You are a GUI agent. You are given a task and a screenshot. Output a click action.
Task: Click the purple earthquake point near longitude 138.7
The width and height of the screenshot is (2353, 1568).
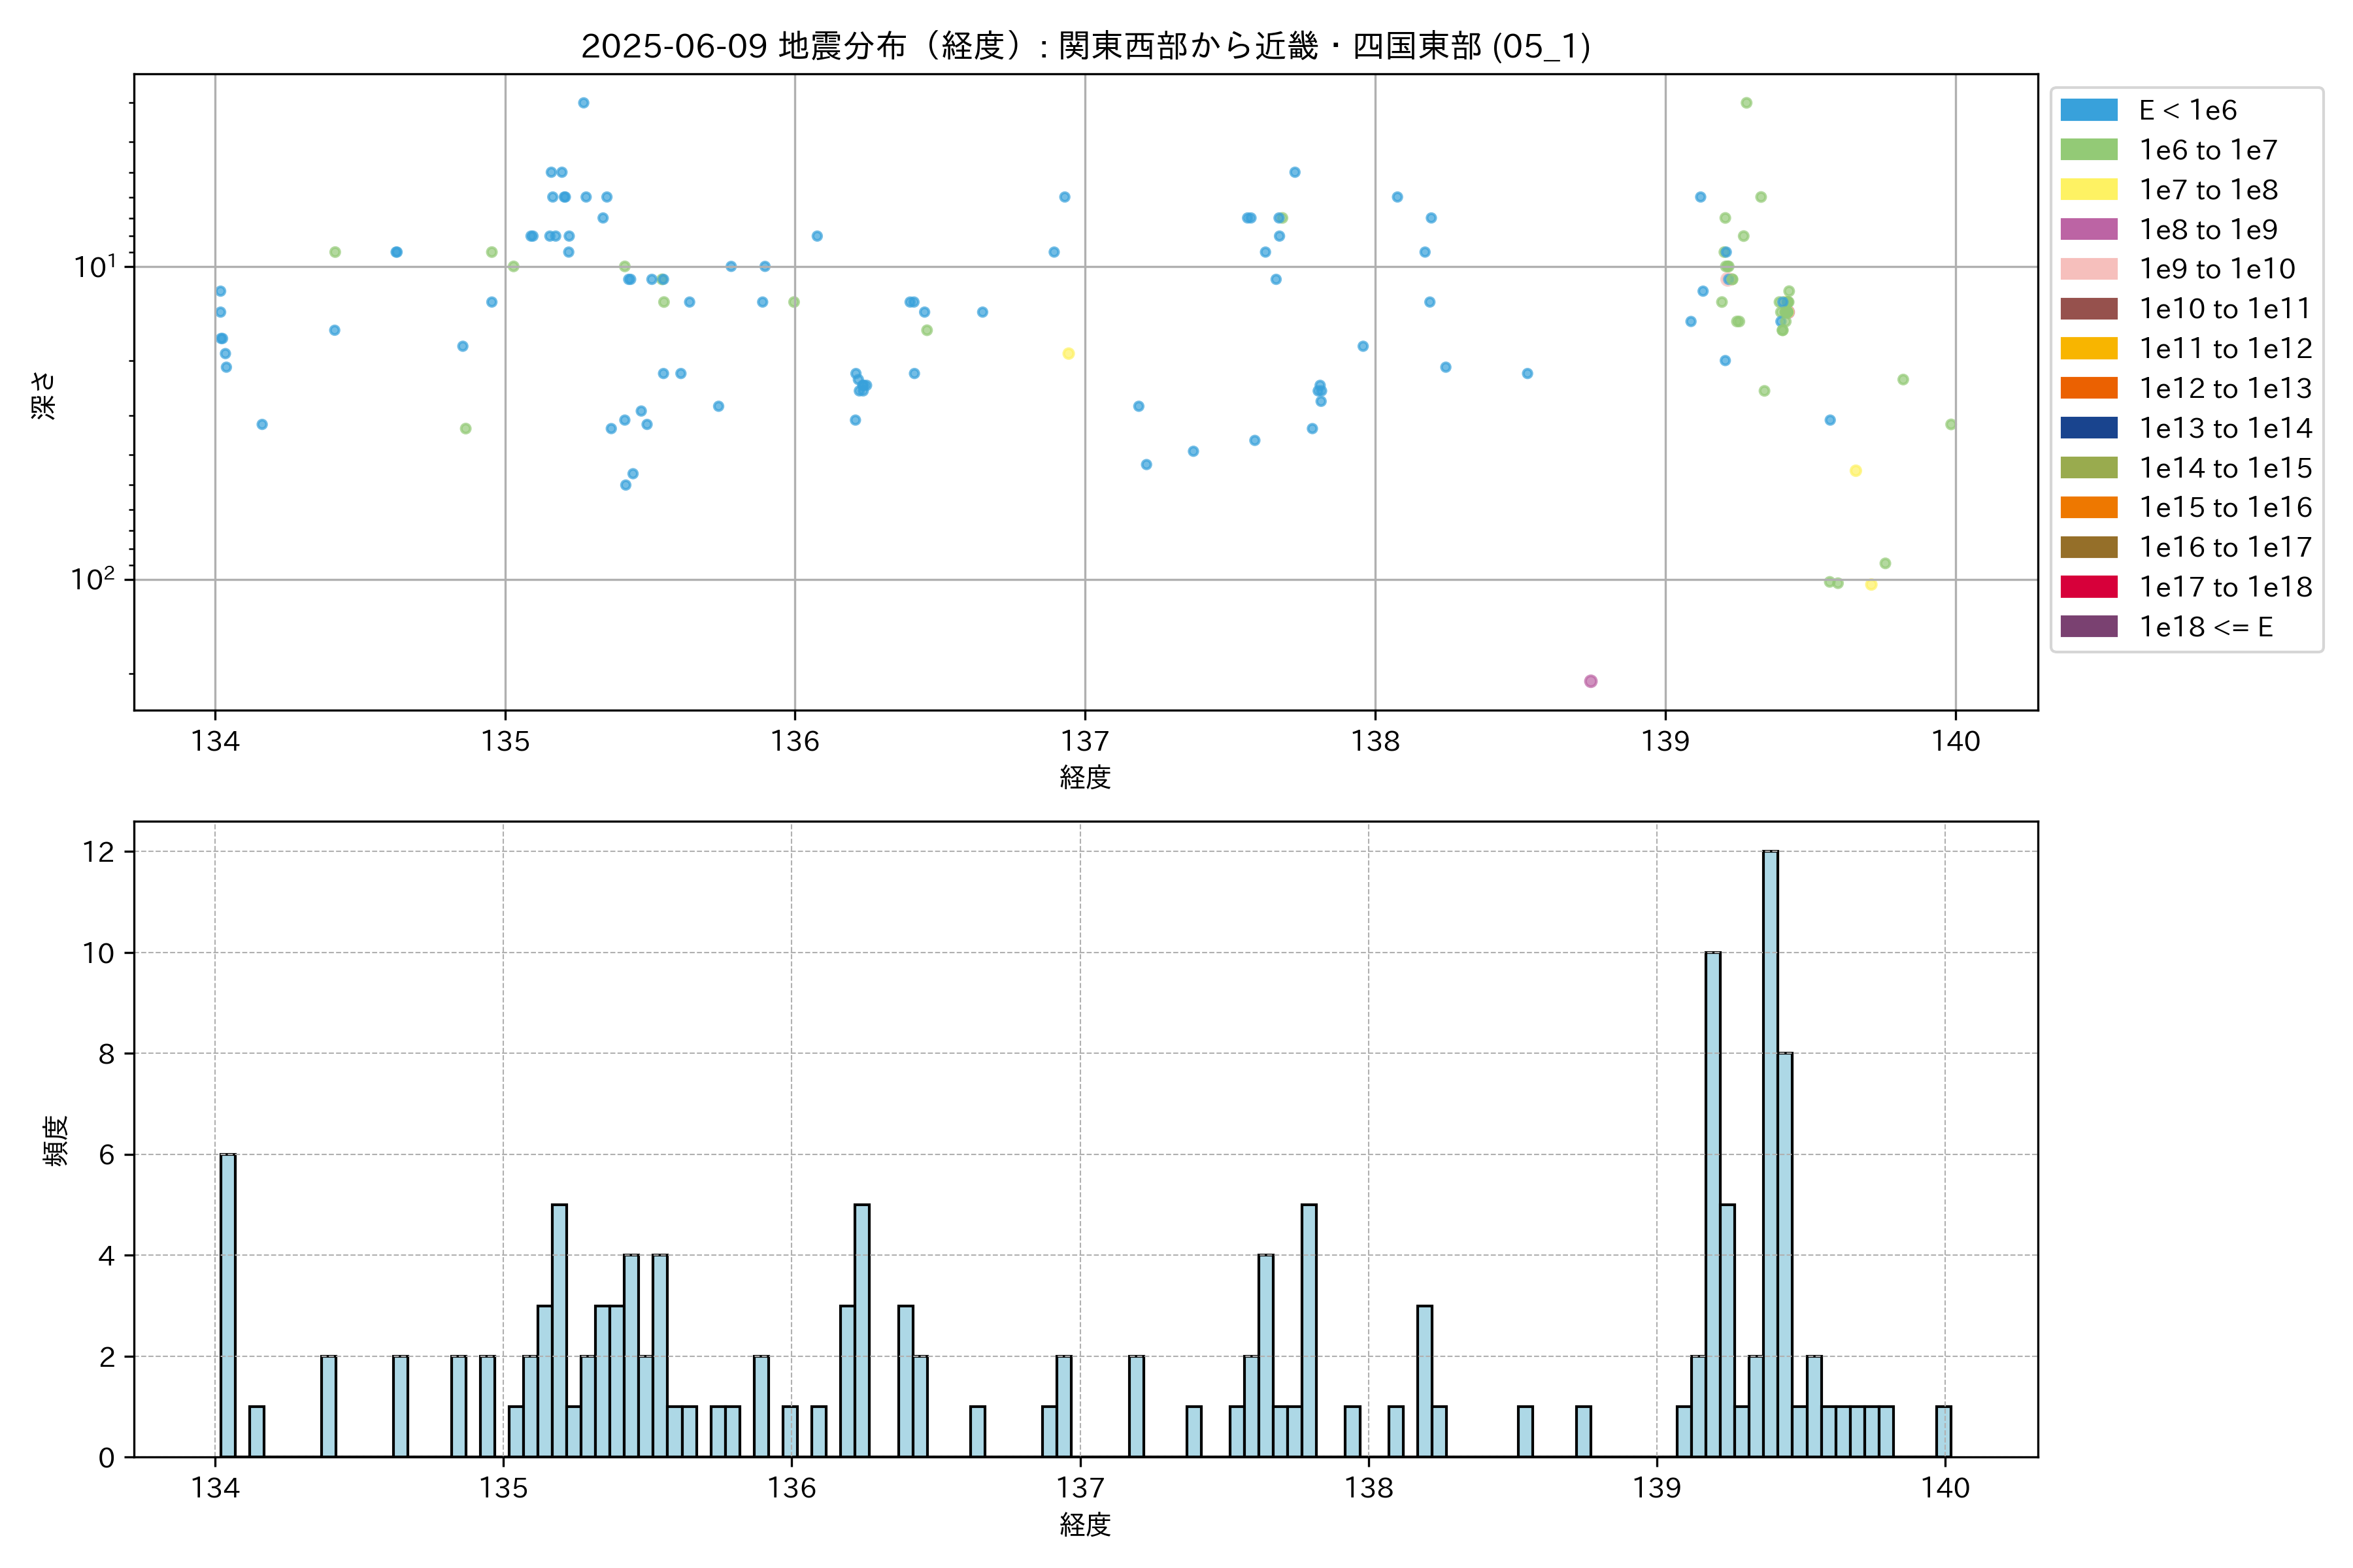click(1591, 681)
